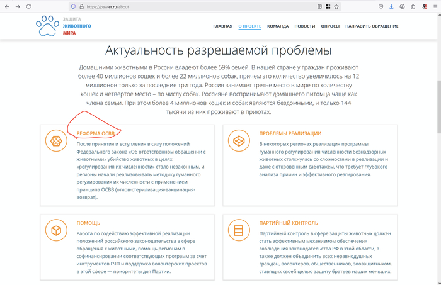
Task: Click the Партийный контроль card icon
Action: (239, 230)
